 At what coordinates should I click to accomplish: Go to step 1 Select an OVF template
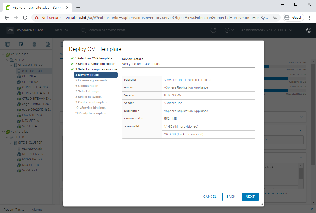point(94,58)
